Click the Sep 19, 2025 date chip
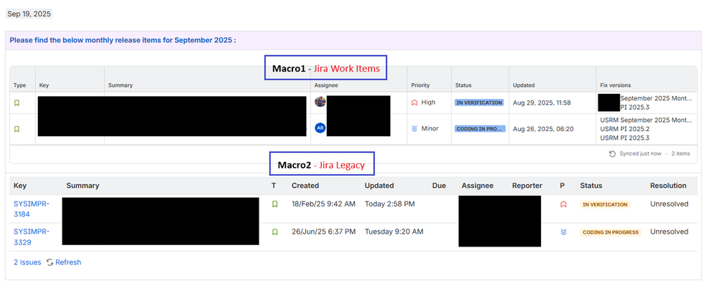717x286 pixels. point(29,14)
